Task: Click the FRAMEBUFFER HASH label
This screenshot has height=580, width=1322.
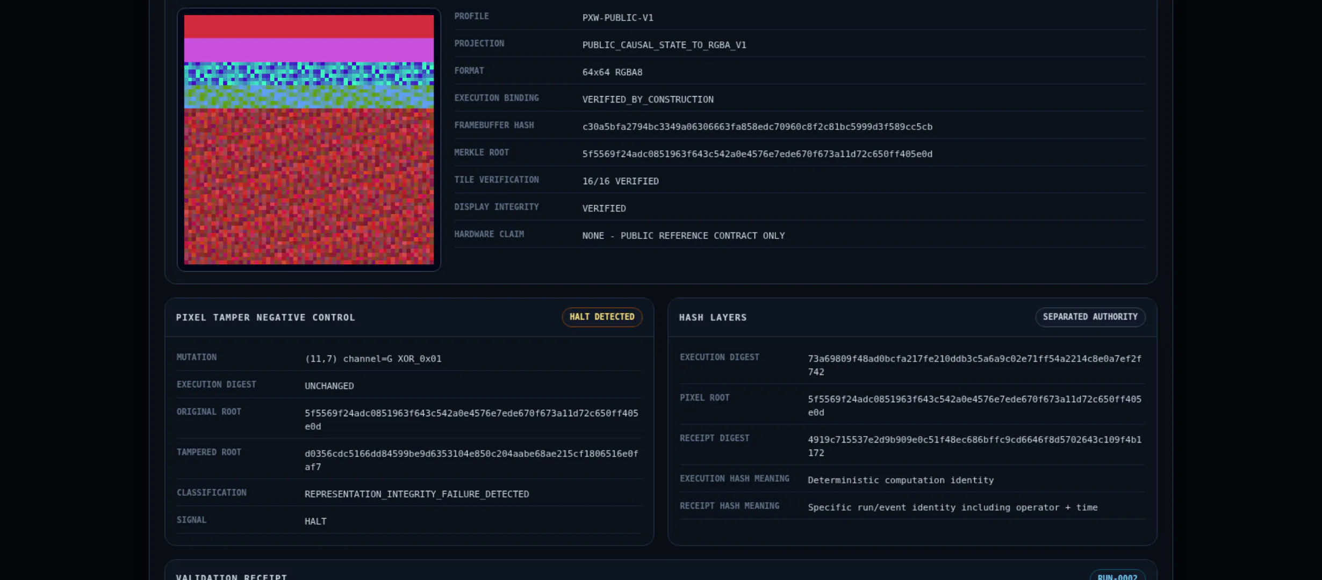Action: click(x=494, y=125)
